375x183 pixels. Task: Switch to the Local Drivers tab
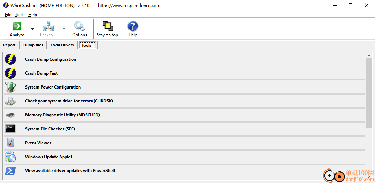pos(62,45)
